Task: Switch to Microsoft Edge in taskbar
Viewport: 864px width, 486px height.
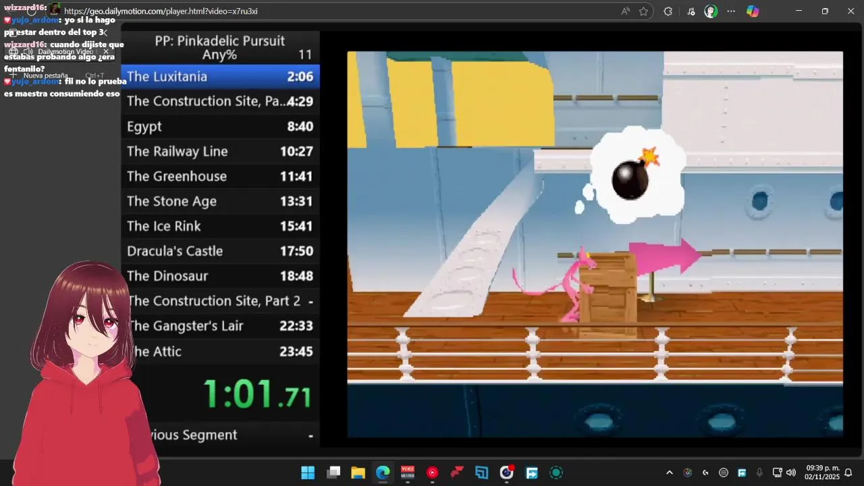Action: (x=383, y=473)
